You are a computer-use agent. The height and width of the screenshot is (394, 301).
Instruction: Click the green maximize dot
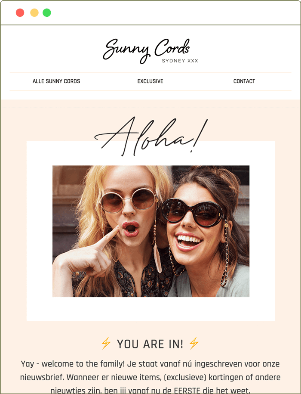(x=46, y=12)
